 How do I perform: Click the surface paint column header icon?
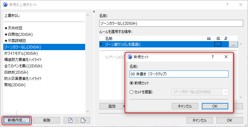point(226,38)
